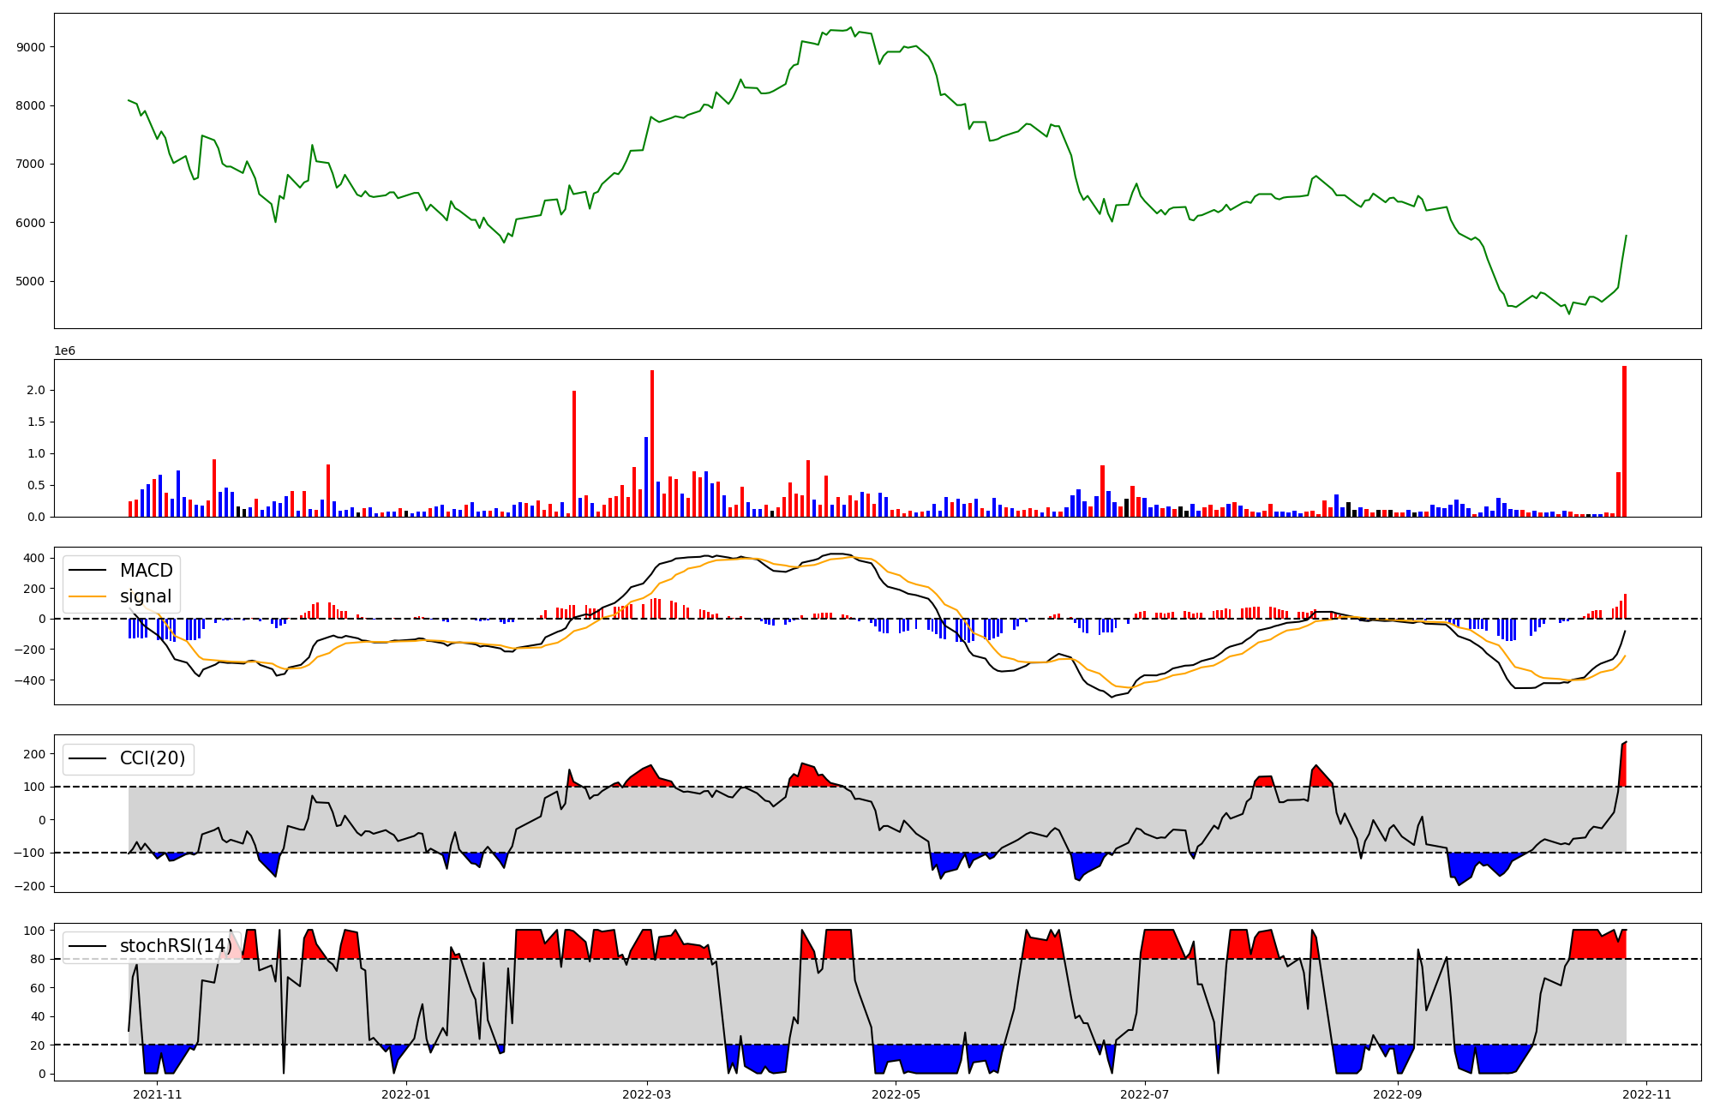The width and height of the screenshot is (1714, 1114).
Task: Click the 80 tick on stochRSI axis
Action: pyautogui.click(x=38, y=959)
